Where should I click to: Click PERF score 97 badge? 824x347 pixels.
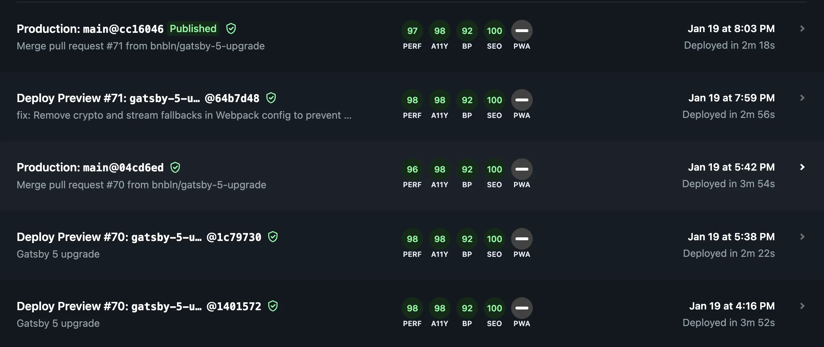point(412,31)
